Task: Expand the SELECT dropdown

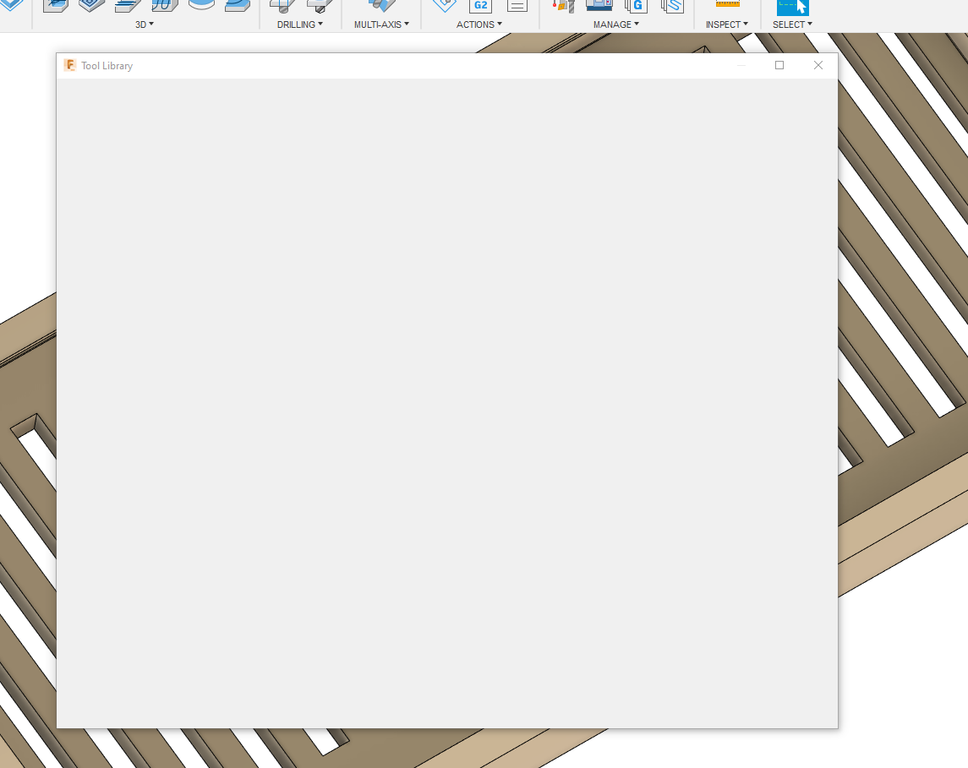Action: (x=792, y=25)
